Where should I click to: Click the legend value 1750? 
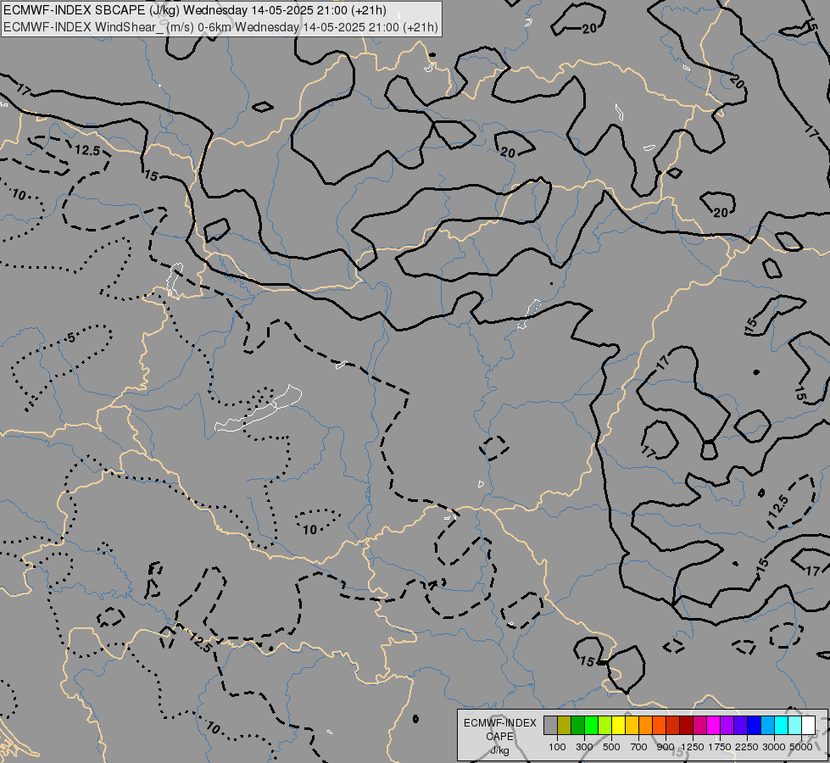[720, 747]
